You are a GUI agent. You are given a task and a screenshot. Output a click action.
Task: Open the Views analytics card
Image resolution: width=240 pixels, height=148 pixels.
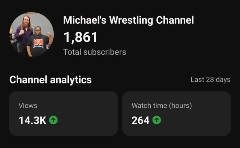64,113
